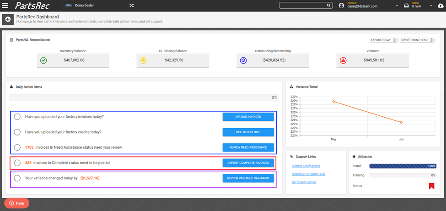Screen dimensions: 446x211
Task: Open the hamburger main menu
Action: pos(5,5)
